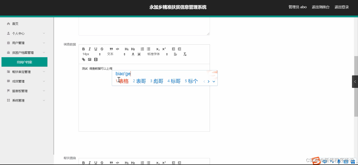
Task: Select 贫困户档案 in the sidebar
Action: click(x=24, y=62)
